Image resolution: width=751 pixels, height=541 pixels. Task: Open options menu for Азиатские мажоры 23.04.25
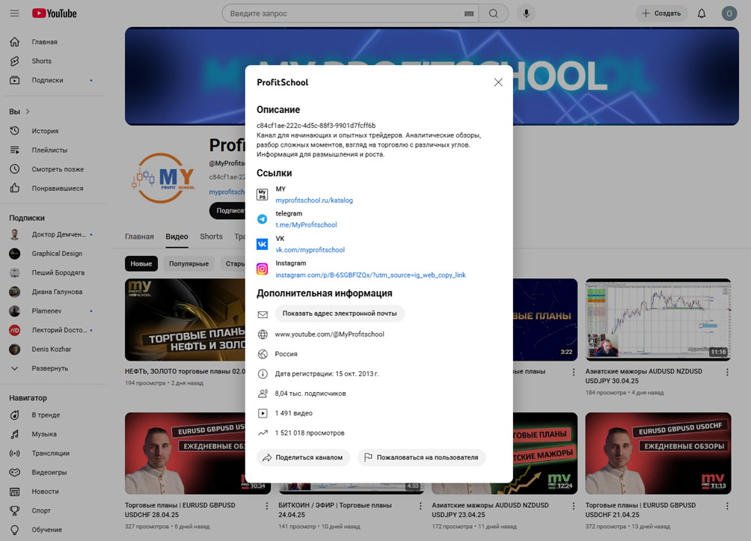(574, 506)
